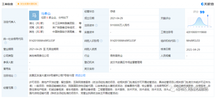Viewport: 215px width, 98px height.
Task: Click the 其他 (共2家) distribution entry
Action: click(x=37, y=32)
